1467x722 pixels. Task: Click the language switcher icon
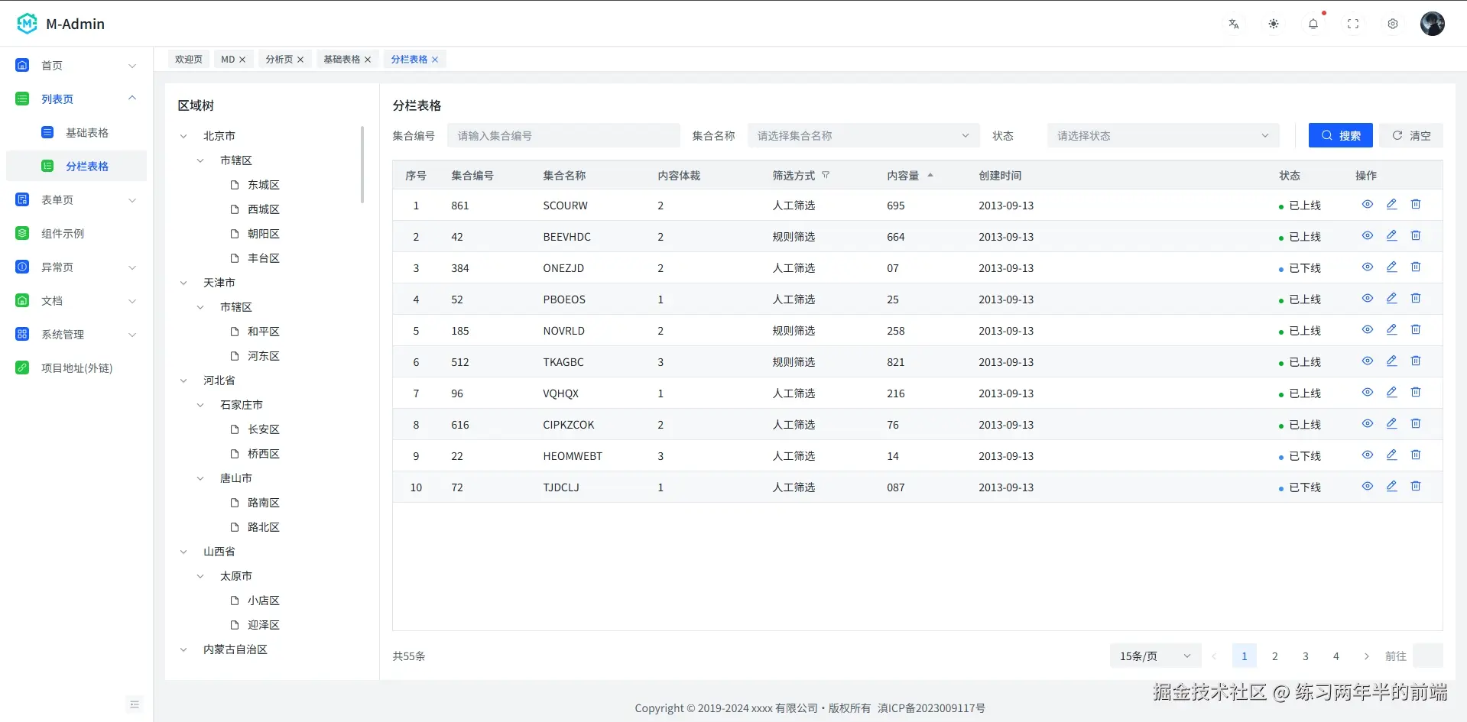coord(1233,24)
